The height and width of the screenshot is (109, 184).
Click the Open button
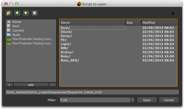point(147,100)
